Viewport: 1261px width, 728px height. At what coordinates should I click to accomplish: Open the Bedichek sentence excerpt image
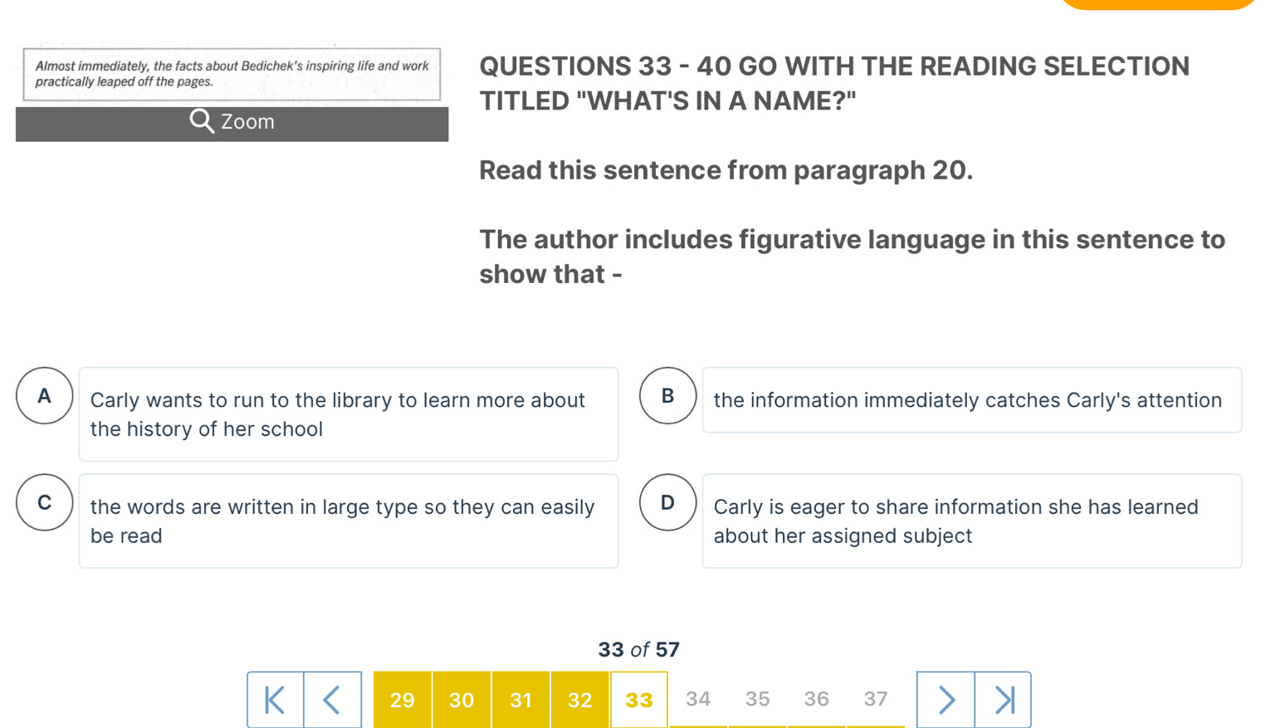(232, 74)
